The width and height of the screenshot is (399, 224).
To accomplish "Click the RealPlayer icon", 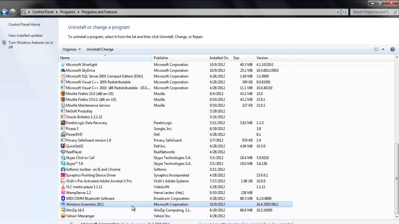I will coord(63,152).
